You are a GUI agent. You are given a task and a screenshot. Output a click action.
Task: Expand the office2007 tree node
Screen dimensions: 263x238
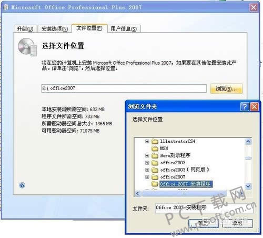pyautogui.click(x=147, y=177)
